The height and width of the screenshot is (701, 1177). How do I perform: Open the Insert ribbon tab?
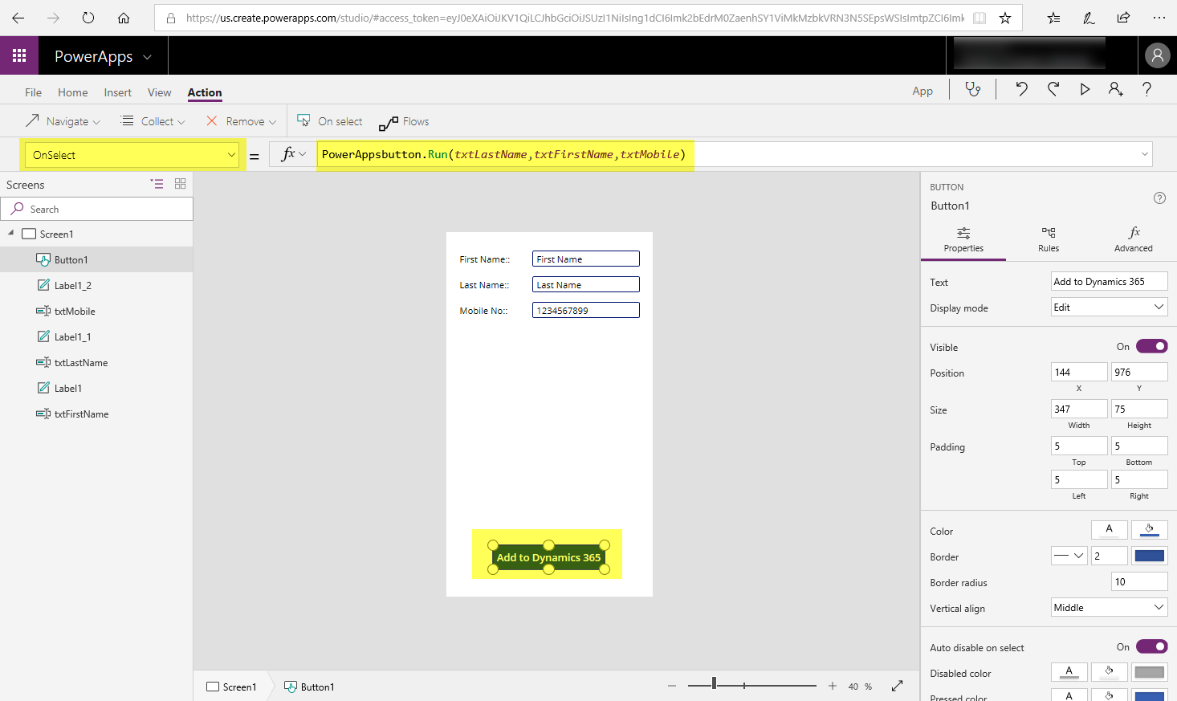[x=118, y=92]
